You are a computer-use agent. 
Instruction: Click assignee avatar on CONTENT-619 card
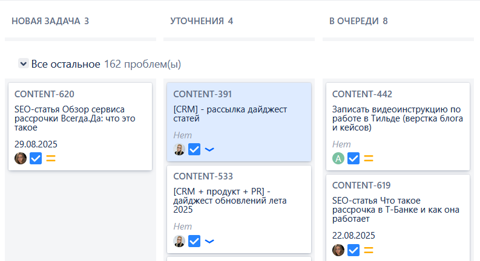[338, 250]
